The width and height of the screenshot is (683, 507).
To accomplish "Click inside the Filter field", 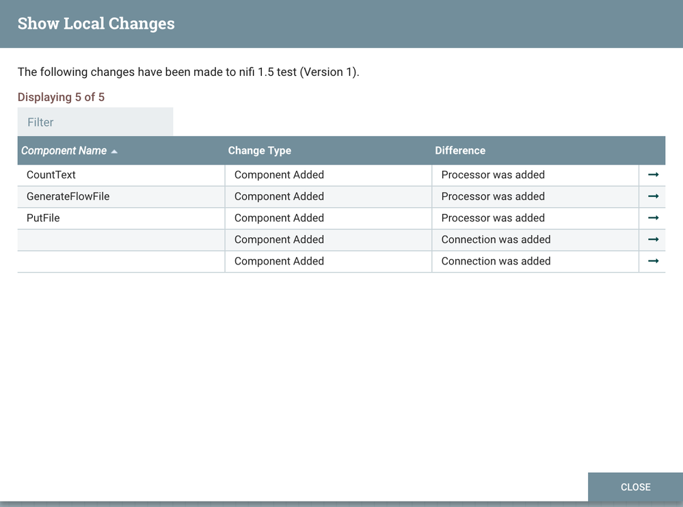I will tap(95, 122).
